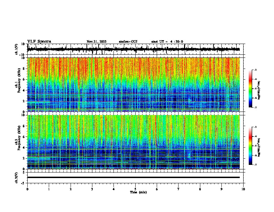Click the ch.3 voltage flat trace line
The image size is (274, 212).
pos(133,177)
